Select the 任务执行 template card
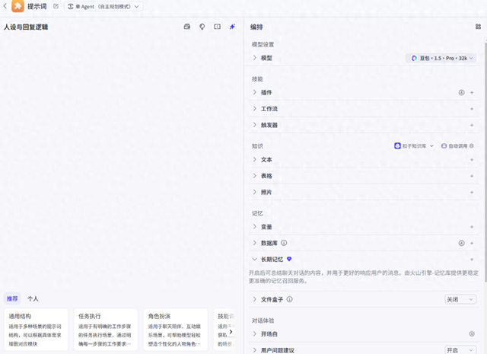 tap(106, 330)
